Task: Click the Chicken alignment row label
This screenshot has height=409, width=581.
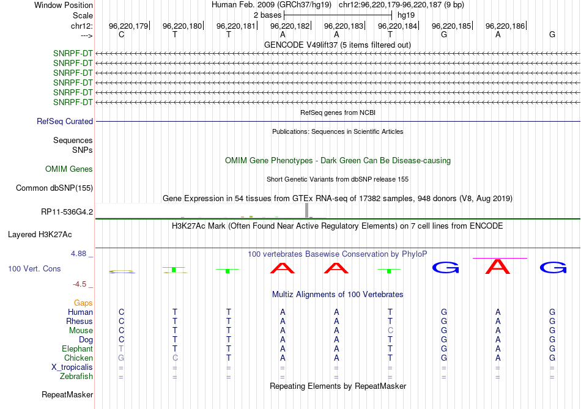Action: pyautogui.click(x=78, y=358)
